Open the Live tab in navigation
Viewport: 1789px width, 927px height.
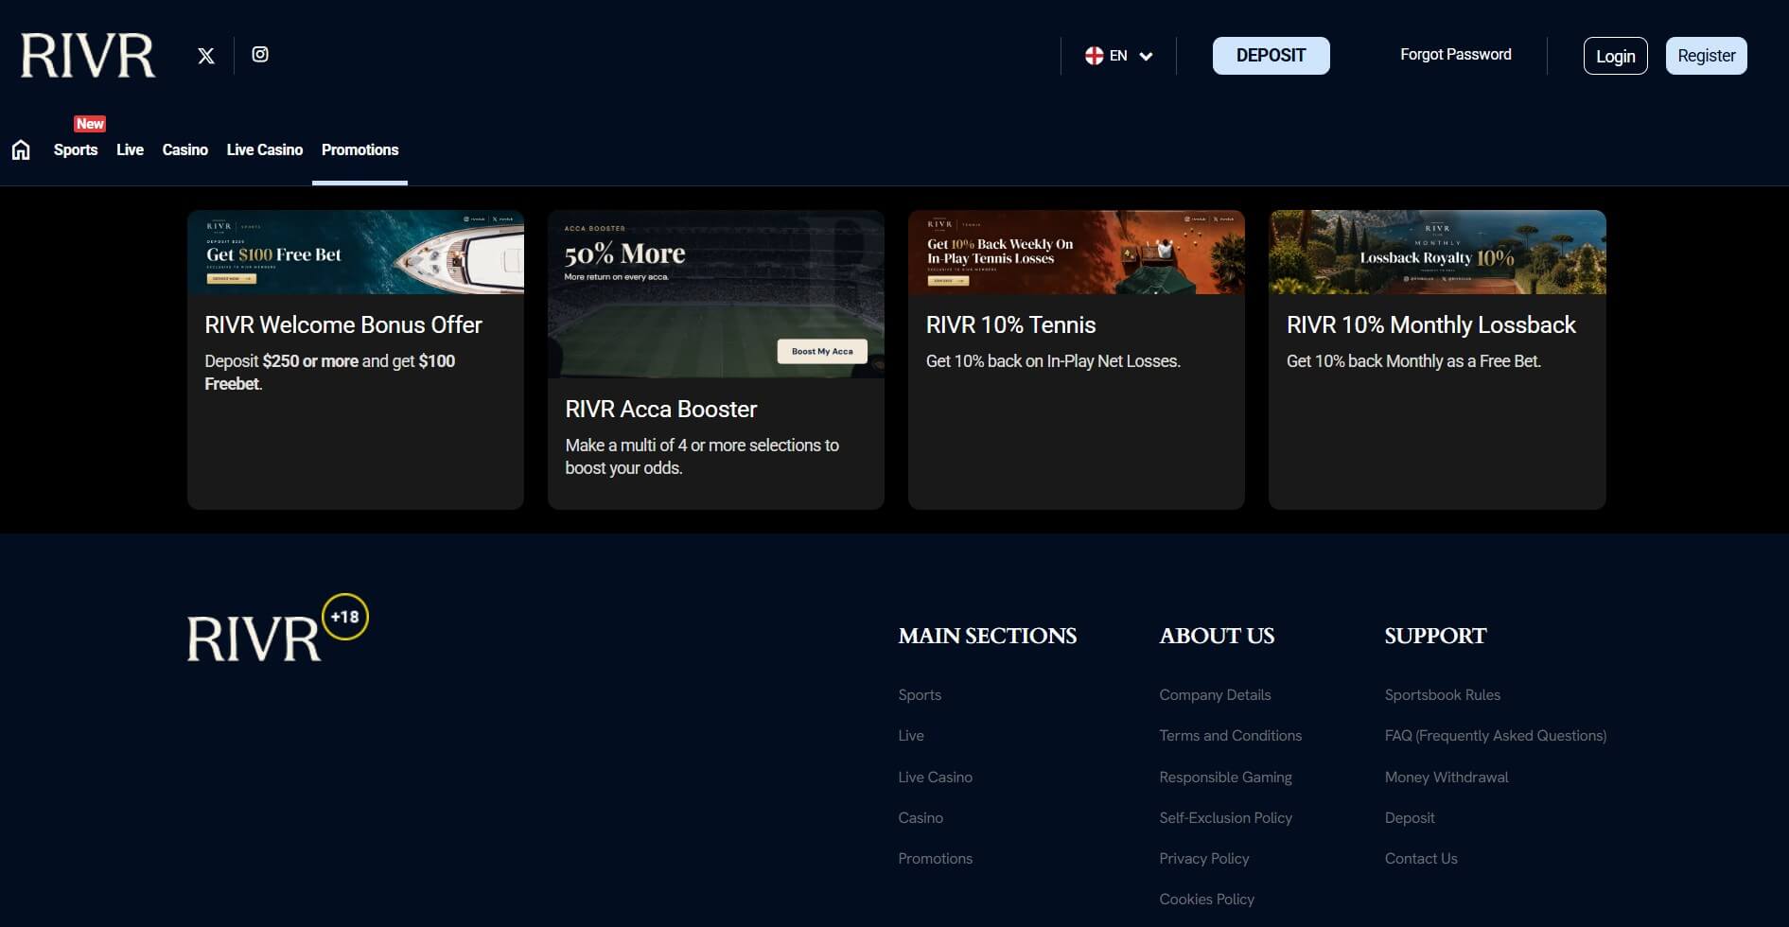click(130, 149)
